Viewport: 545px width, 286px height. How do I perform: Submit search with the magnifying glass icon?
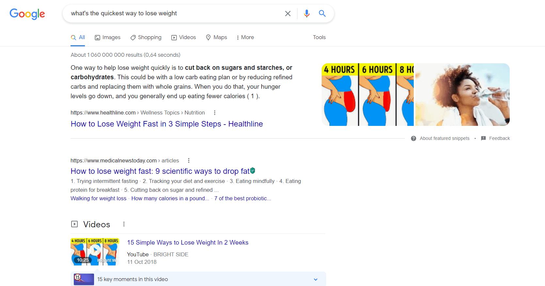tap(322, 13)
